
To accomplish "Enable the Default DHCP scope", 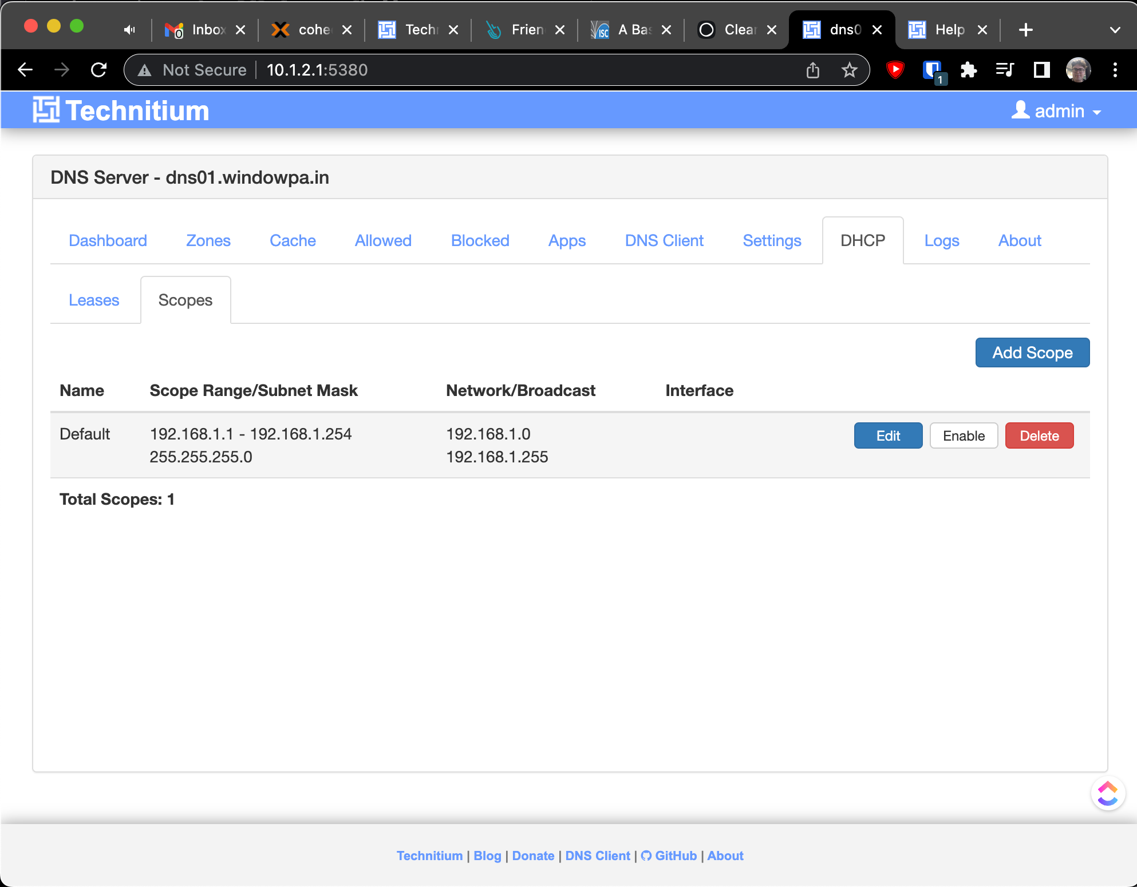I will click(964, 436).
